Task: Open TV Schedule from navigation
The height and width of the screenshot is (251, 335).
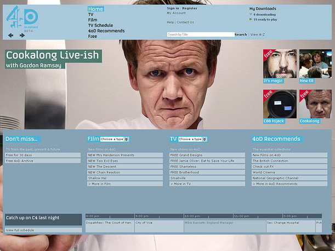Action: click(101, 25)
